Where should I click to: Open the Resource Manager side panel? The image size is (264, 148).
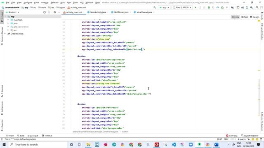click(x=2, y=36)
